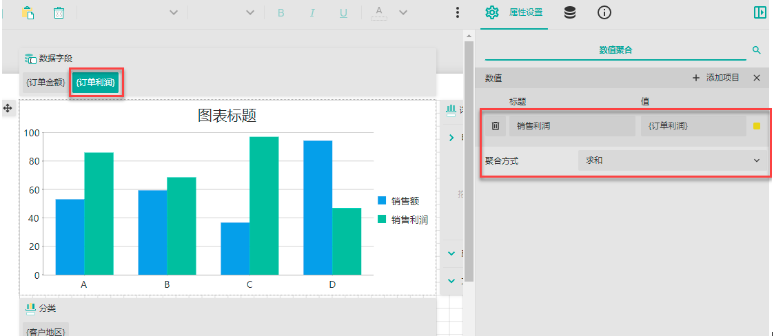Screen dimensions: 774x336
Task: Click the info circle icon
Action: pyautogui.click(x=604, y=12)
